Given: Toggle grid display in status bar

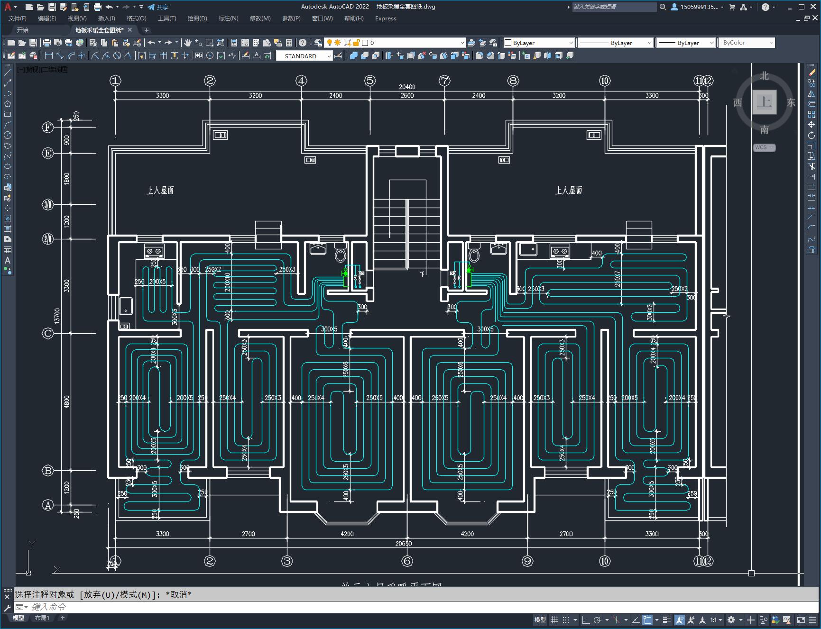Looking at the screenshot, I should [554, 620].
